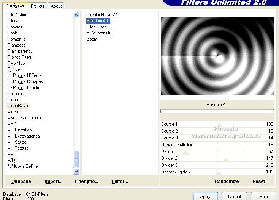Click Reset to restore defaults
This screenshot has width=279, height=200.
coord(259,181)
